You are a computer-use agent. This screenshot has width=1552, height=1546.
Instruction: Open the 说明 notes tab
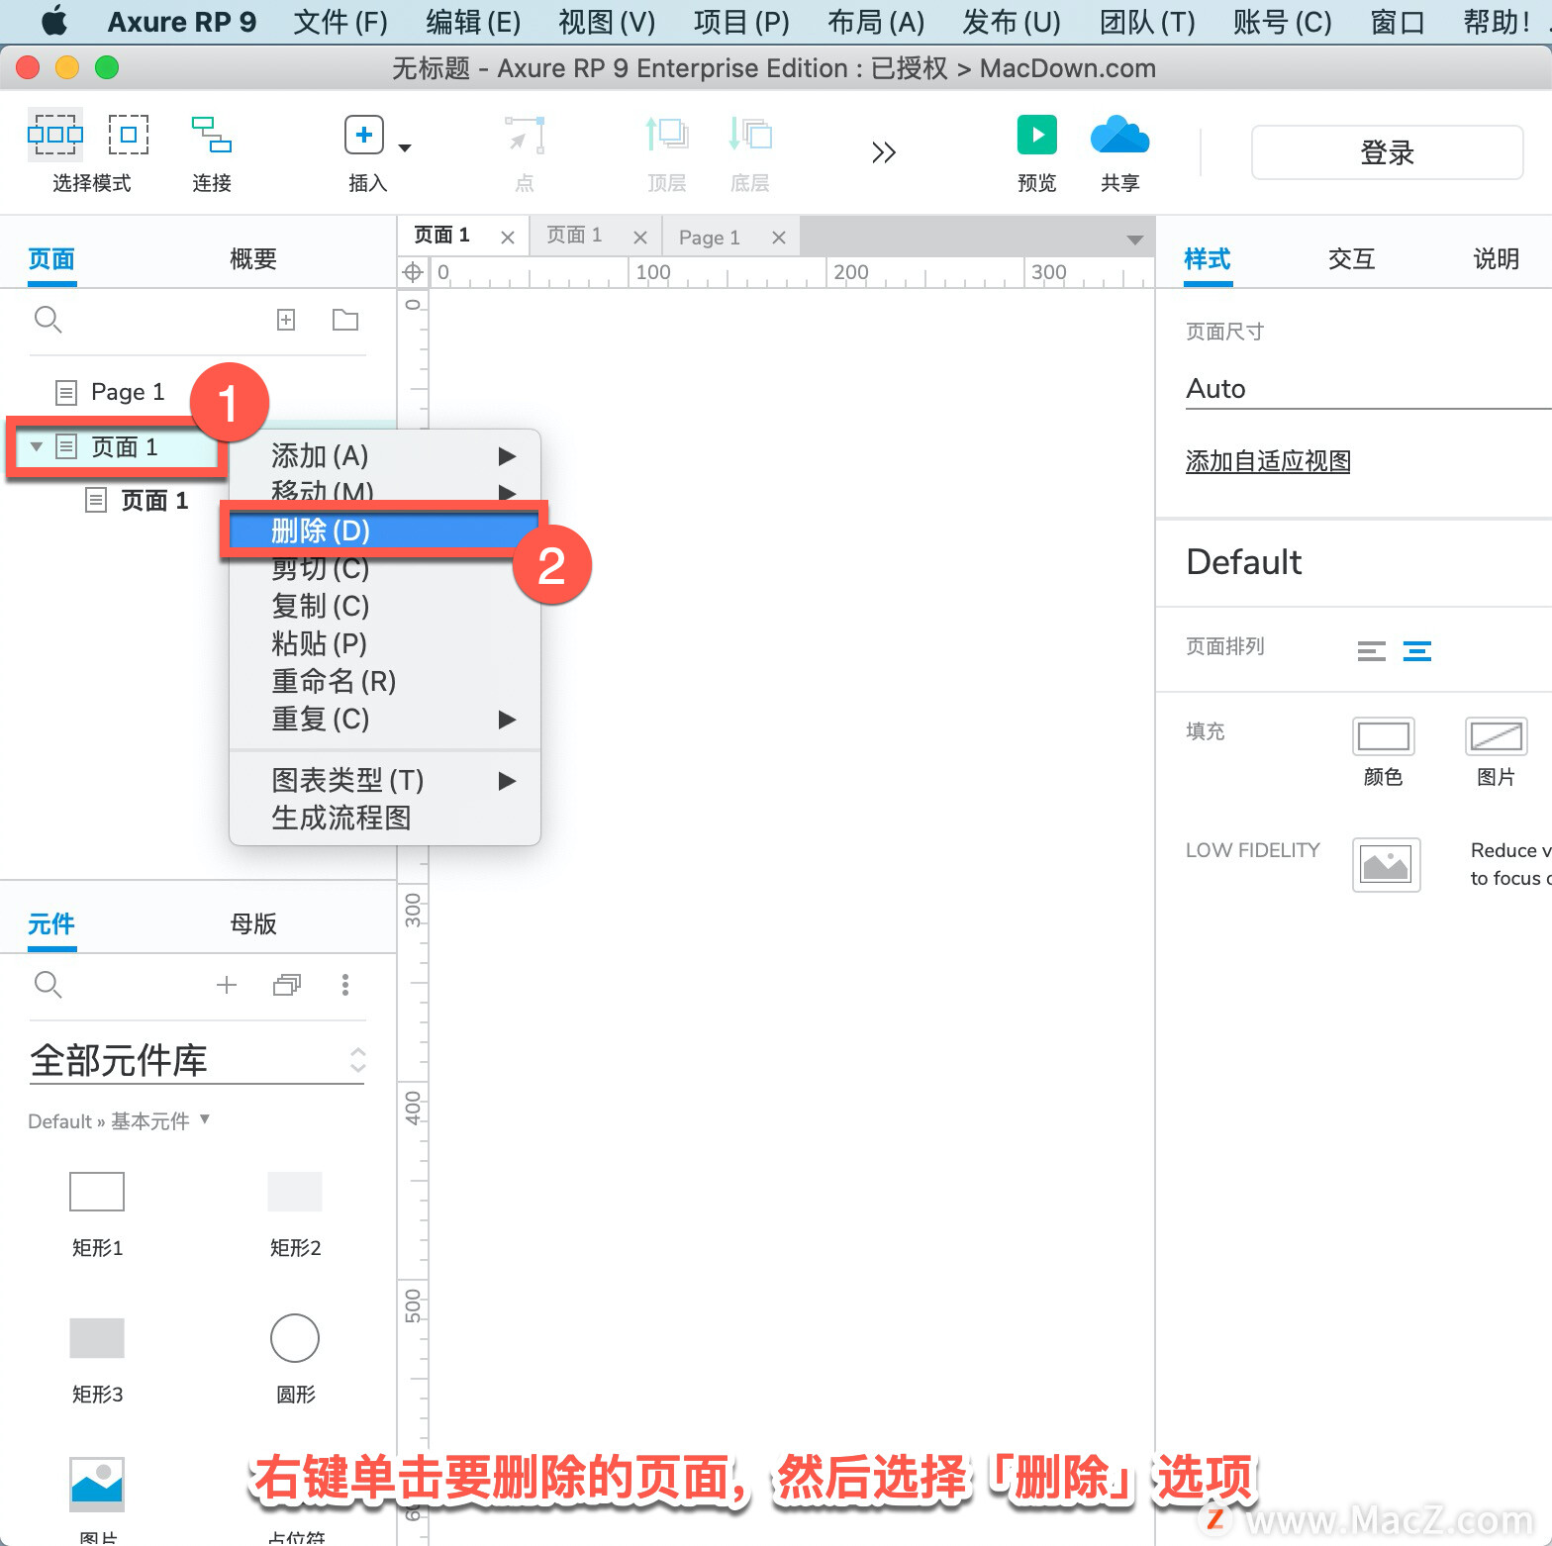click(1496, 259)
